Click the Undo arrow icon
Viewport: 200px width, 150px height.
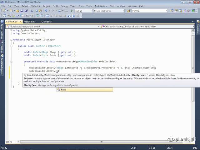coord(46,11)
